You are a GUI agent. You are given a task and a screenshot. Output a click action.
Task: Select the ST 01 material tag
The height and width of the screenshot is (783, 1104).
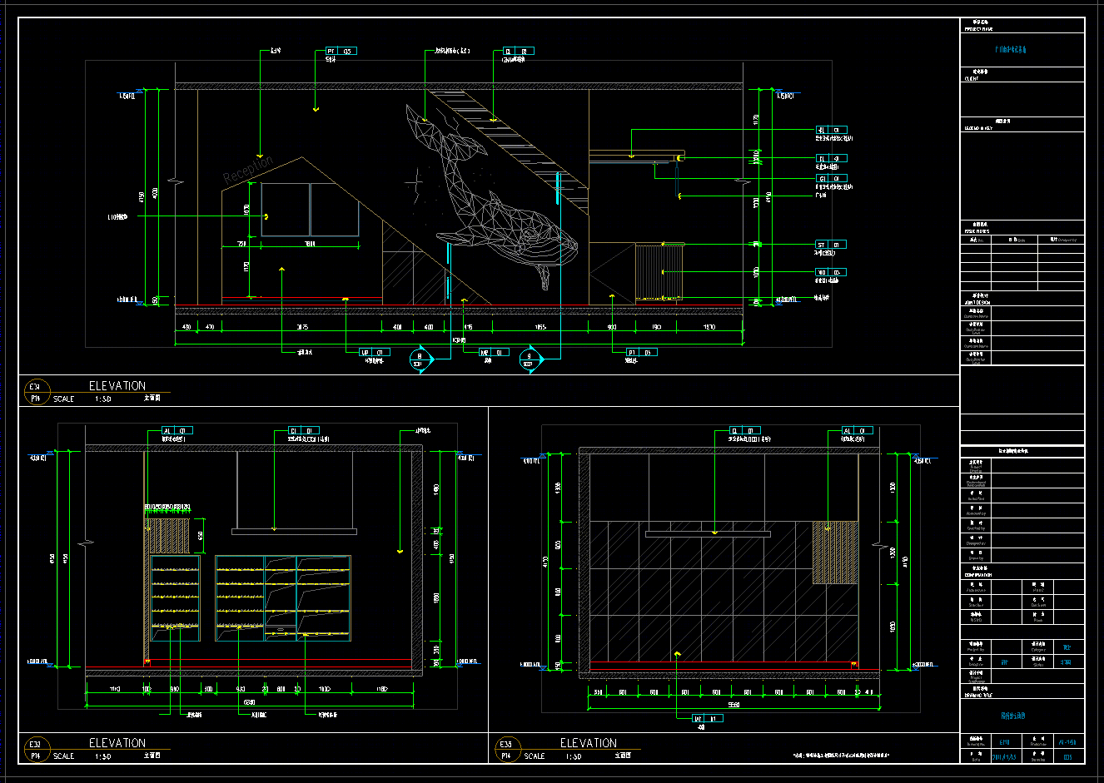click(x=831, y=245)
